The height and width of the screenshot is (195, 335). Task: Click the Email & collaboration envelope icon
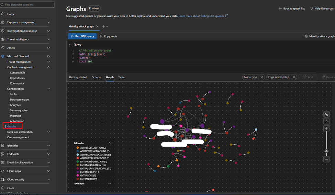click(3, 162)
